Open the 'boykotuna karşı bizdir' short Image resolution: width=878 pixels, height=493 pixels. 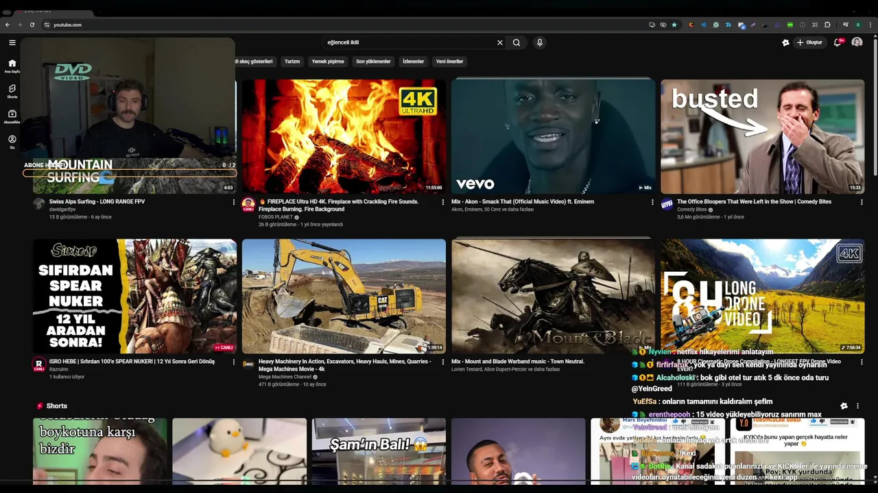coord(100,452)
